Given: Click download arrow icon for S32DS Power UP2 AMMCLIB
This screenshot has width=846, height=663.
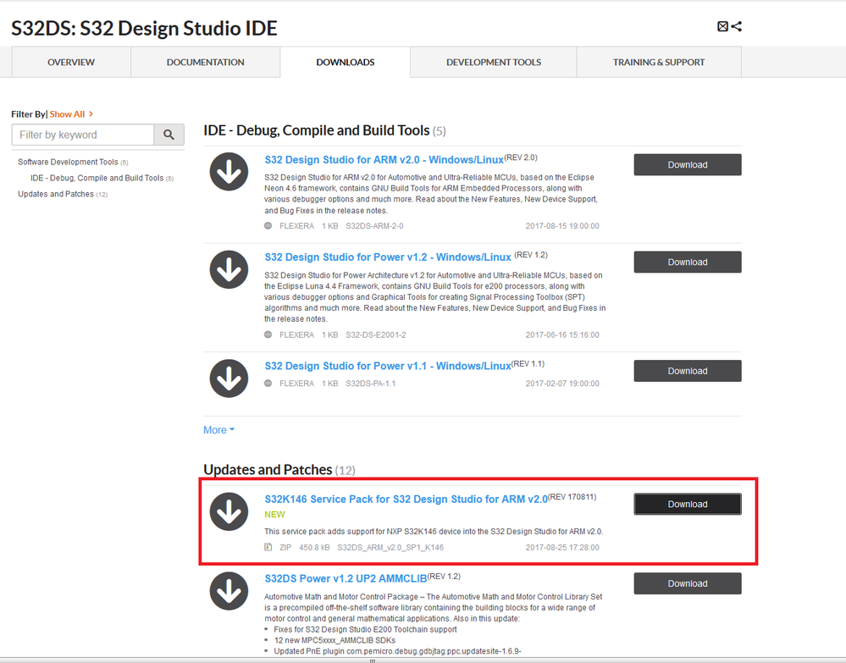Looking at the screenshot, I should click(229, 591).
